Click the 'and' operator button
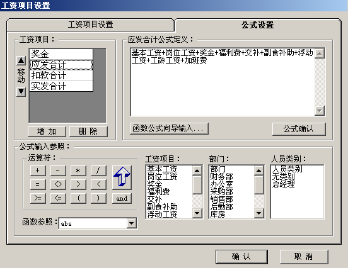The height and width of the screenshot is (268, 348). tap(122, 198)
